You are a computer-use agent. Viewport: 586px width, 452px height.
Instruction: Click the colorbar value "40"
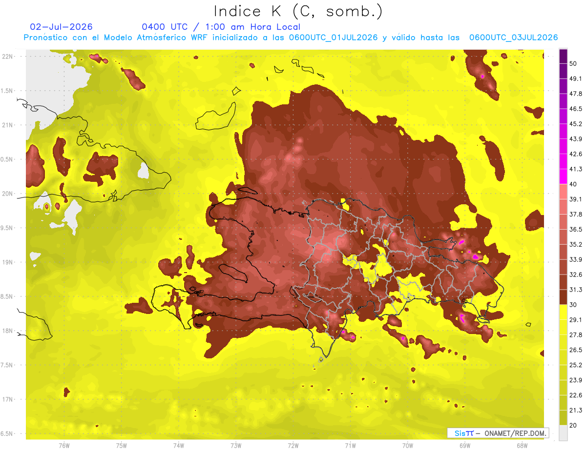574,184
